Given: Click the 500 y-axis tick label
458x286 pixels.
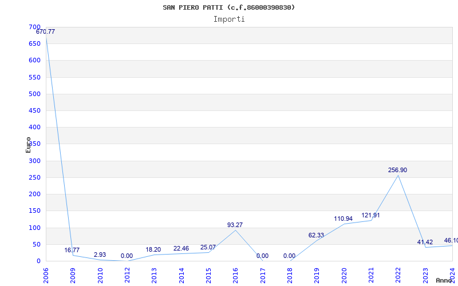Looking at the screenshot, I should coord(34,94).
